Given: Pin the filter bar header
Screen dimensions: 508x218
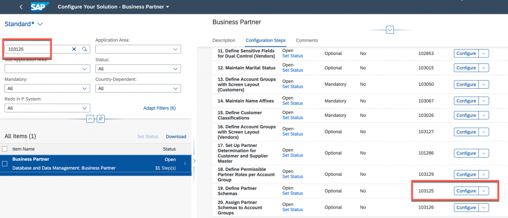Looking at the screenshot, I should coord(100,119).
